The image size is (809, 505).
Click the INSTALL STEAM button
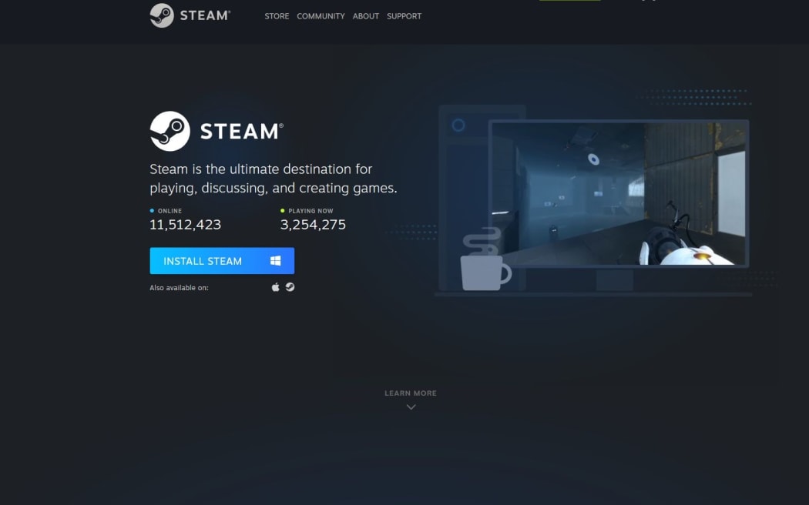[222, 261]
